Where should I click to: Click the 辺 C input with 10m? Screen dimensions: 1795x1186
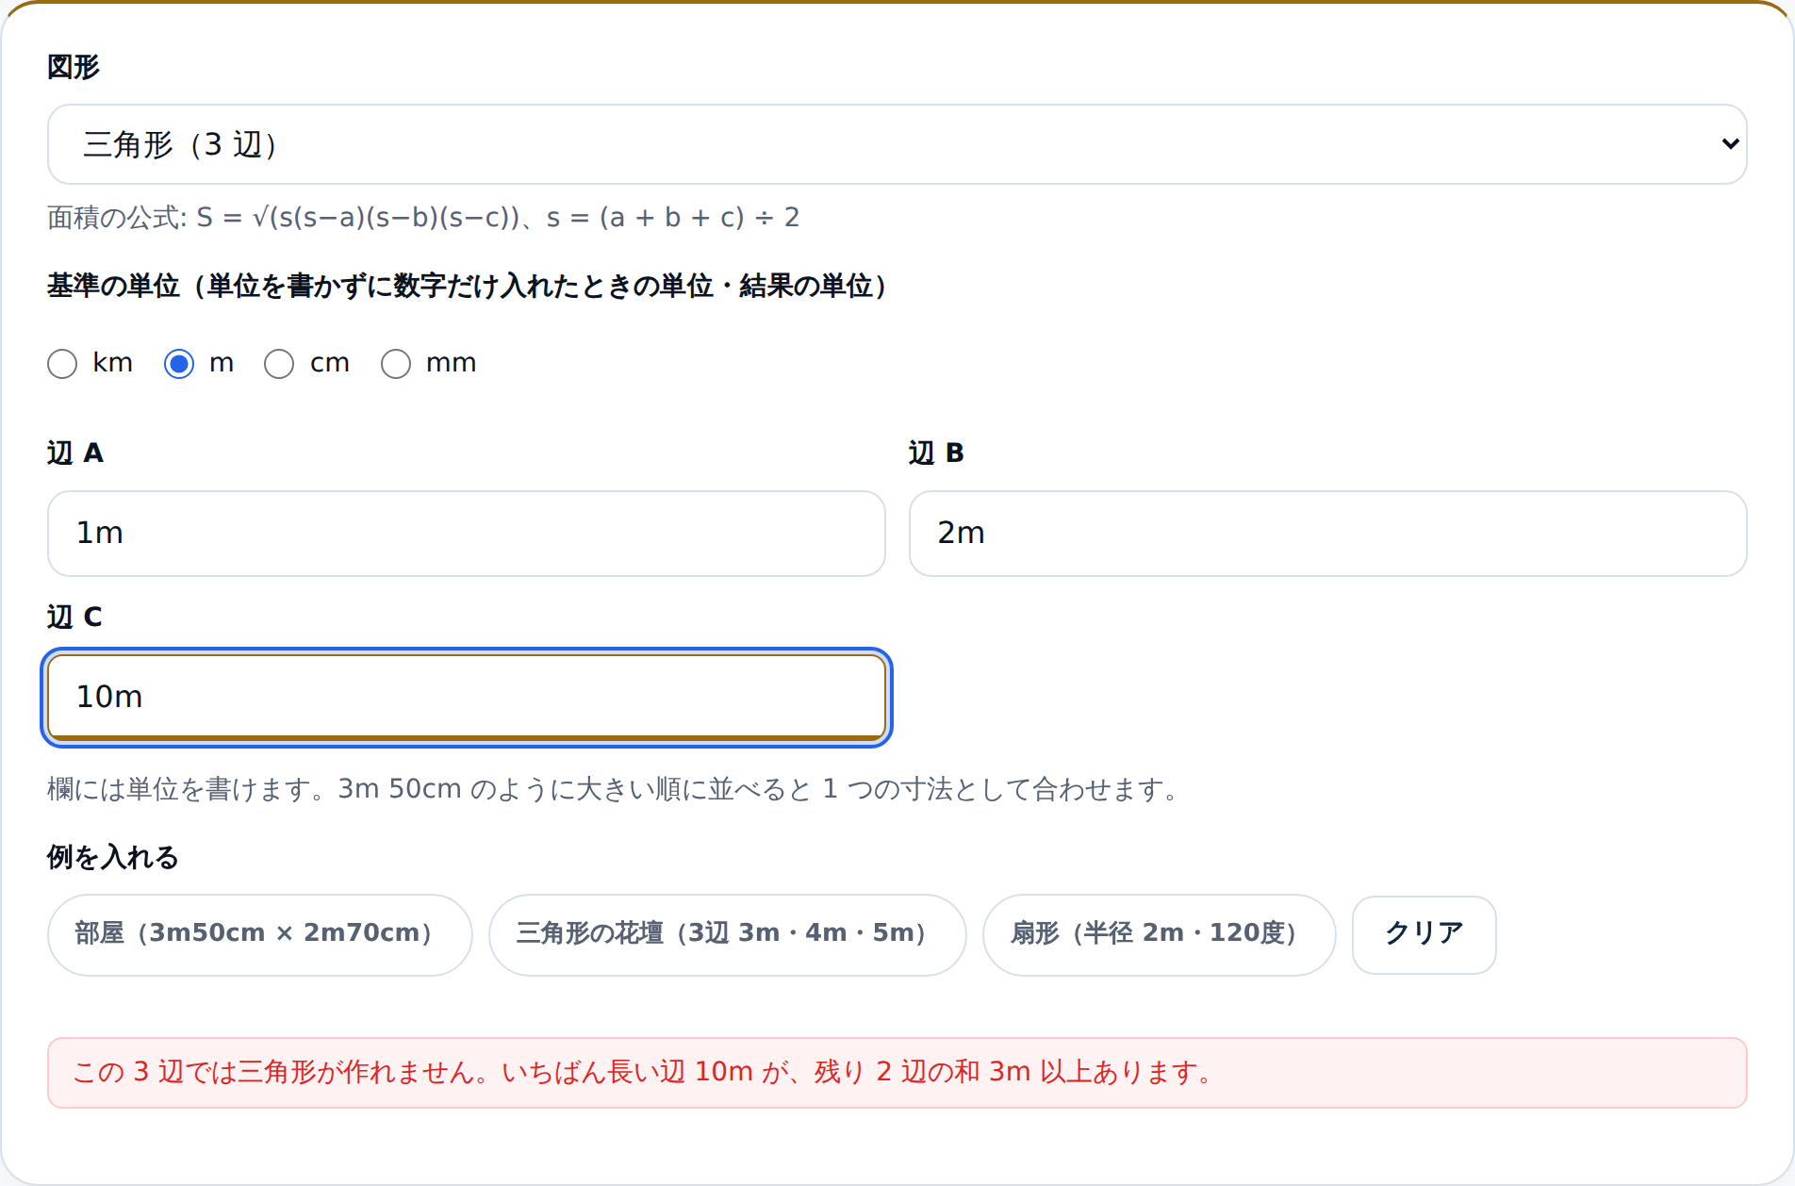tap(467, 698)
